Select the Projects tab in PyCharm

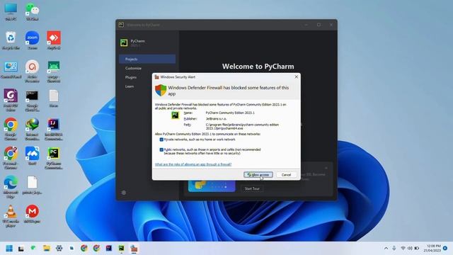tap(147, 59)
